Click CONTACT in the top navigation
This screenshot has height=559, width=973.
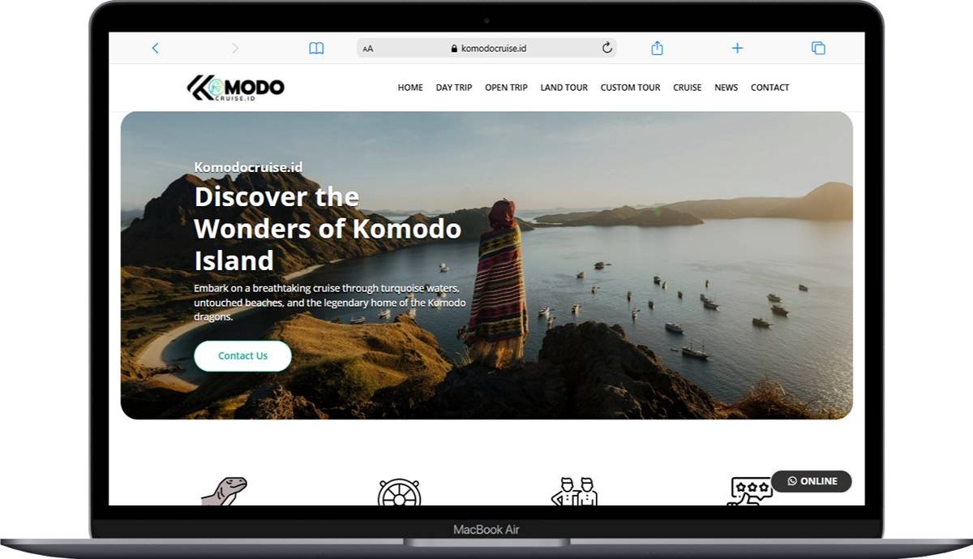click(x=770, y=88)
